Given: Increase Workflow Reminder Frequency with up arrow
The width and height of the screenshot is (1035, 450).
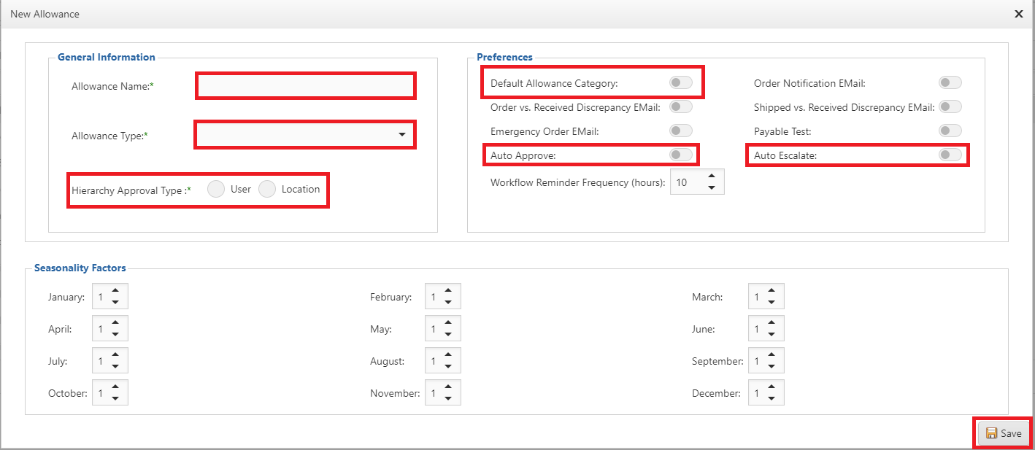Looking at the screenshot, I should pos(712,176).
